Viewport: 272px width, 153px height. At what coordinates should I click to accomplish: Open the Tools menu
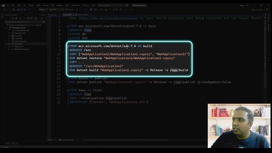coord(67,6)
